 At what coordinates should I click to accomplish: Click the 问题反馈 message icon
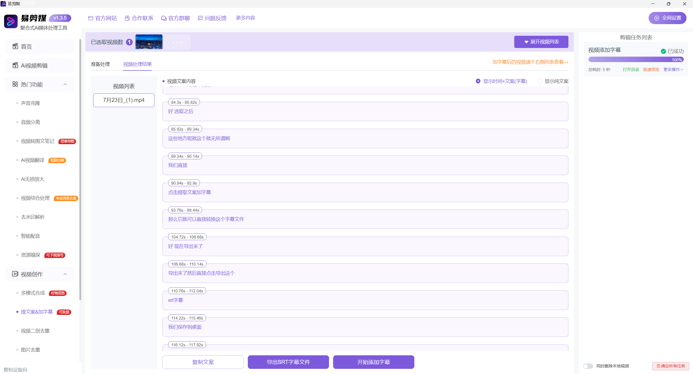[x=200, y=18]
